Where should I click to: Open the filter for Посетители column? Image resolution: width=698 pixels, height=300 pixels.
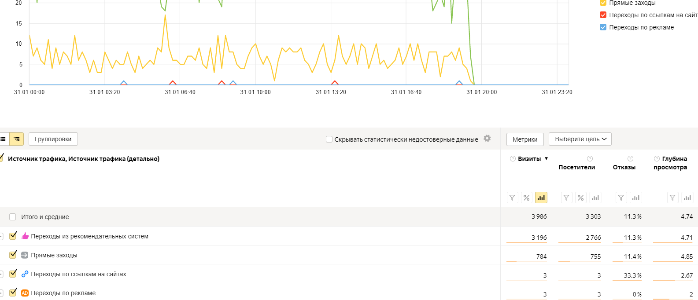(x=566, y=198)
